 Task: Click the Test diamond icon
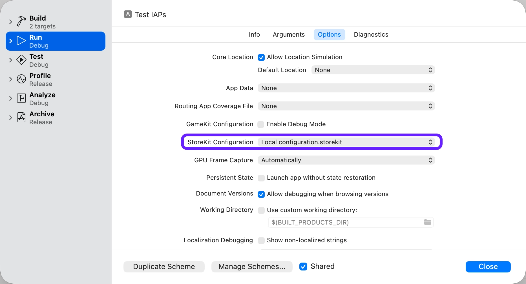point(21,60)
